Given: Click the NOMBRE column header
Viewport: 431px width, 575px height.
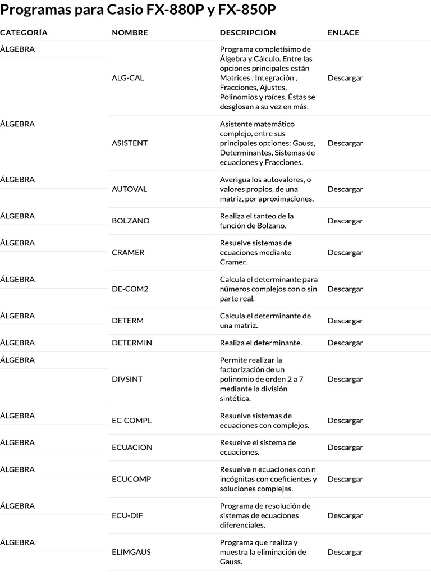Looking at the screenshot, I should [x=130, y=33].
